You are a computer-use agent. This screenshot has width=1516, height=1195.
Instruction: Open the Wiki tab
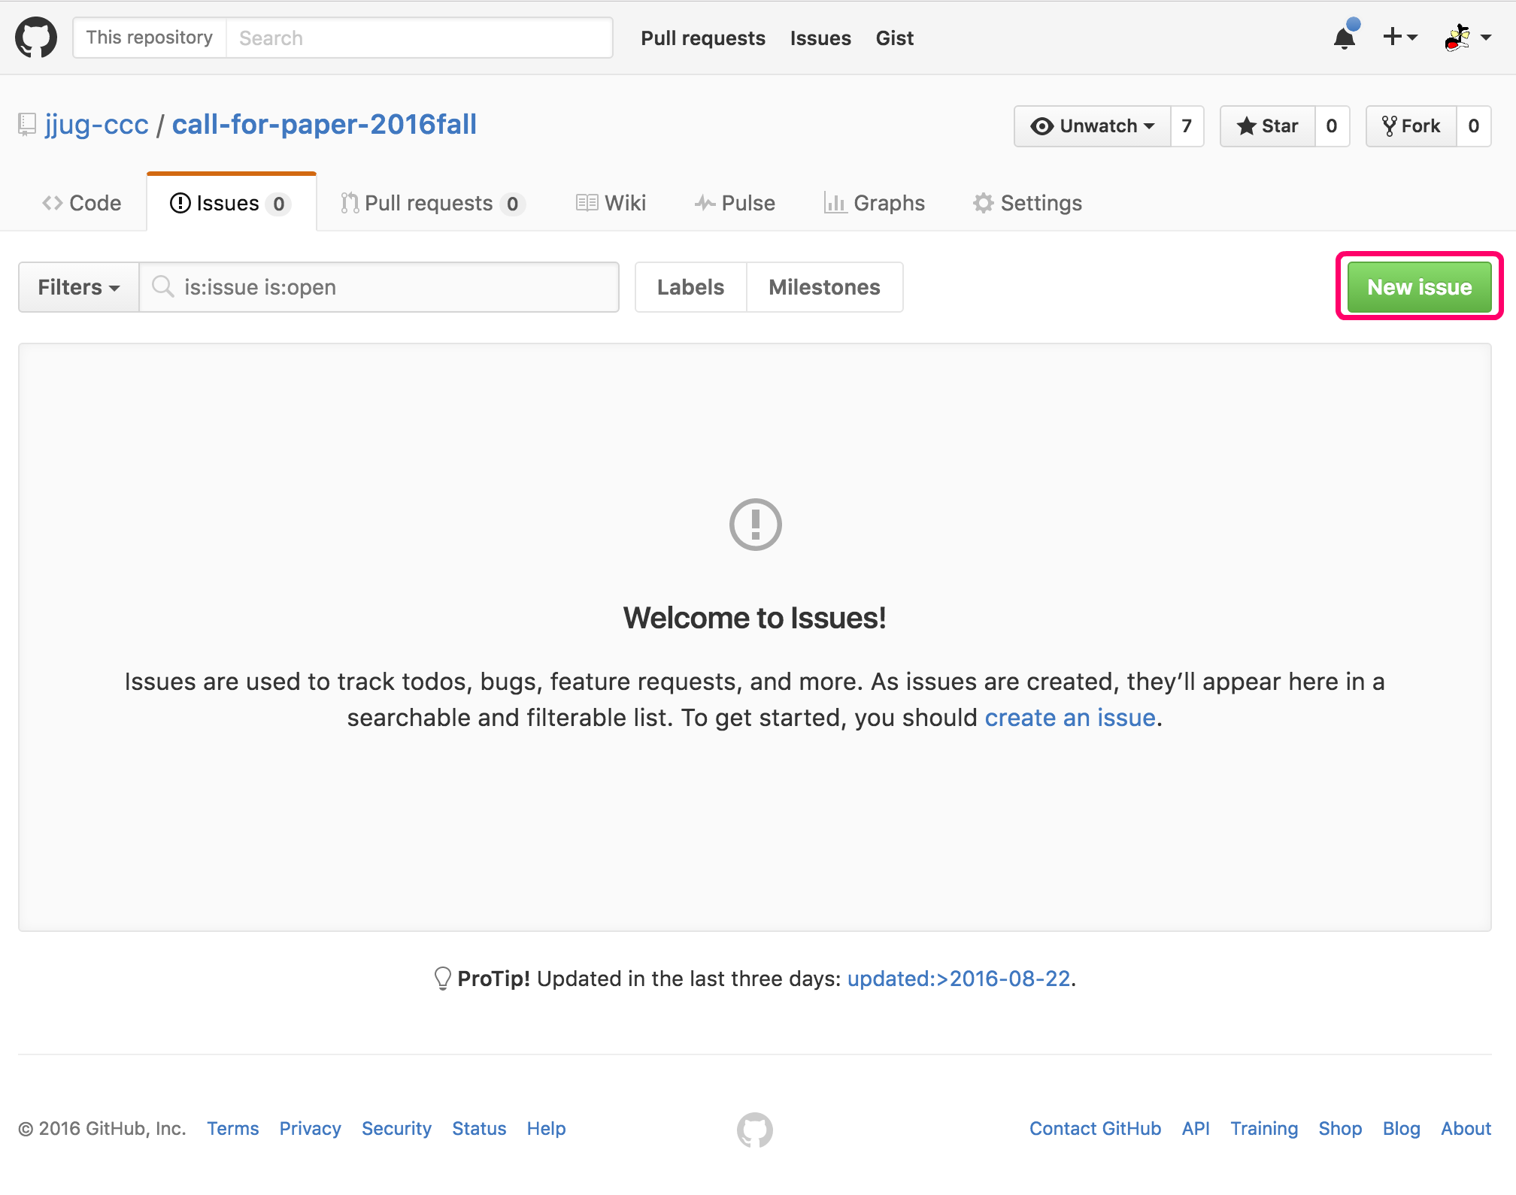tap(611, 203)
